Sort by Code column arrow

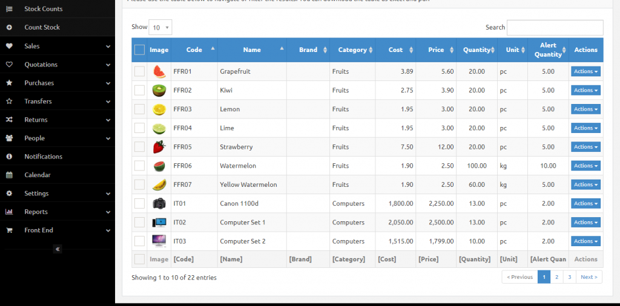[x=213, y=48]
